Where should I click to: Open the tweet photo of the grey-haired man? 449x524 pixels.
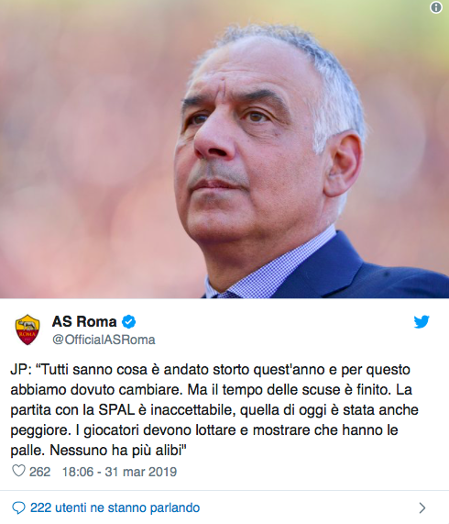point(224,149)
